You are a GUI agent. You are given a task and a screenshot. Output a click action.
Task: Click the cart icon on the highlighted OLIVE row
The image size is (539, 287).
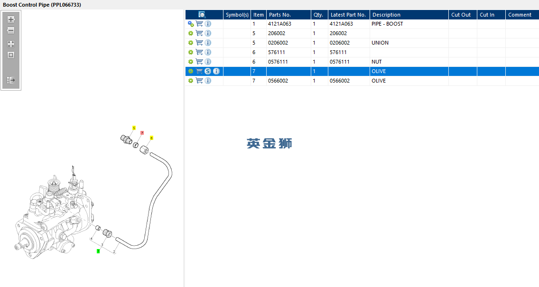[199, 71]
